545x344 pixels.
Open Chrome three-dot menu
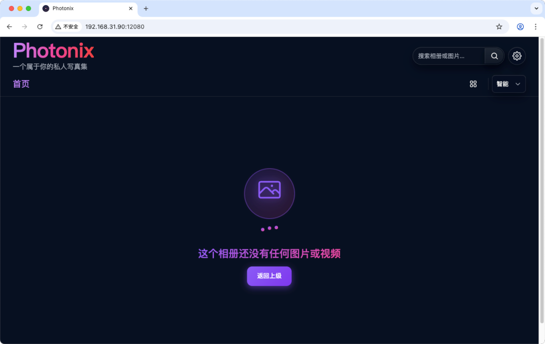click(535, 27)
